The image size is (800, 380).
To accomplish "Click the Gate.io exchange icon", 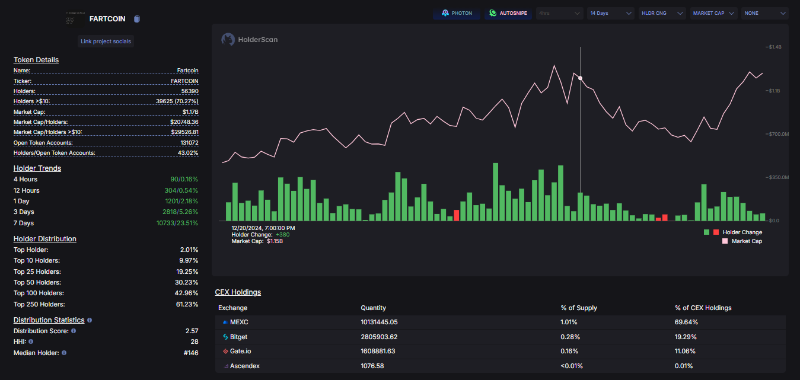I will point(225,351).
